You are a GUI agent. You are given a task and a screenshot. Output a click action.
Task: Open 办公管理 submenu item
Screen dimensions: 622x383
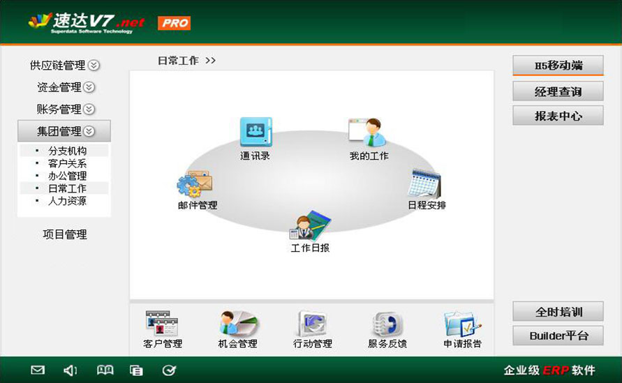point(68,176)
